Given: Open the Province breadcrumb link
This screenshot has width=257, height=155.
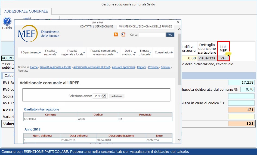Looking at the screenshot, I should 153,67.
